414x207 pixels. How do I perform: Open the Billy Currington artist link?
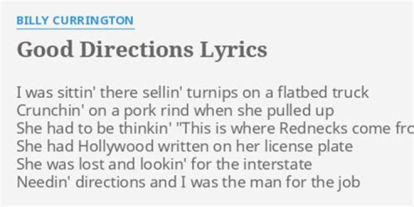[75, 21]
